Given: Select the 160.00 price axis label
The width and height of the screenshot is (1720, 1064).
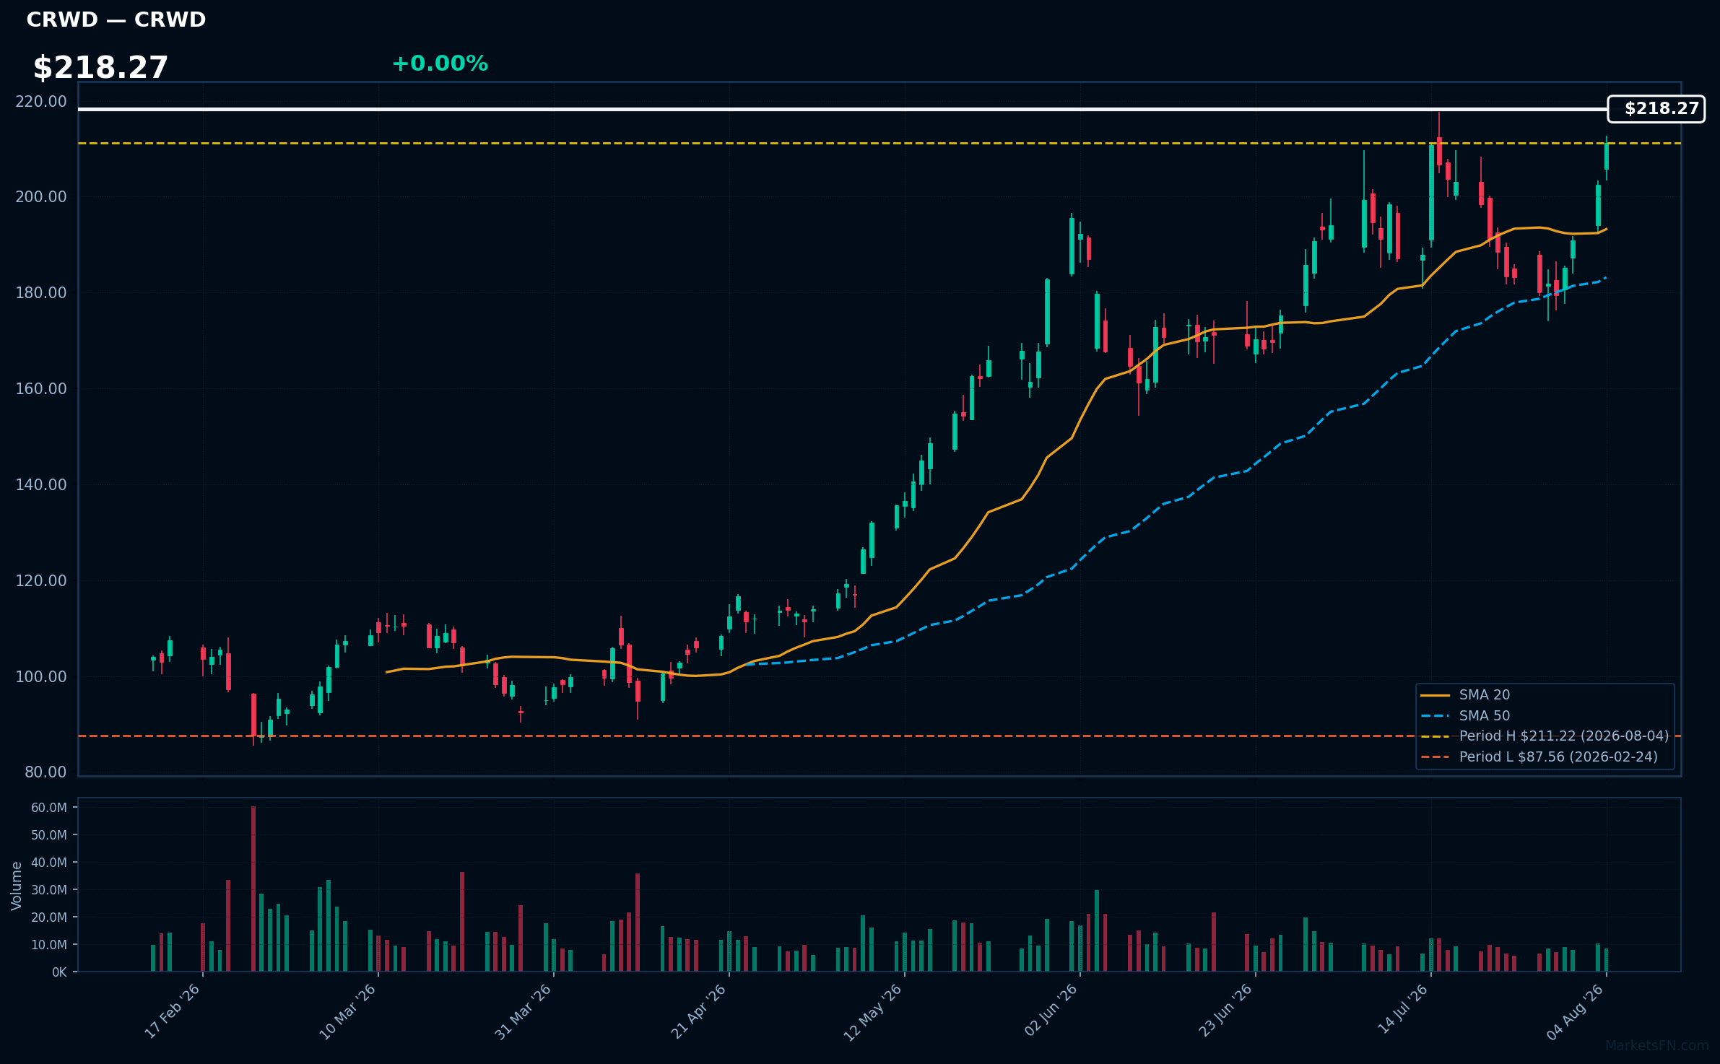Looking at the screenshot, I should click(x=41, y=389).
